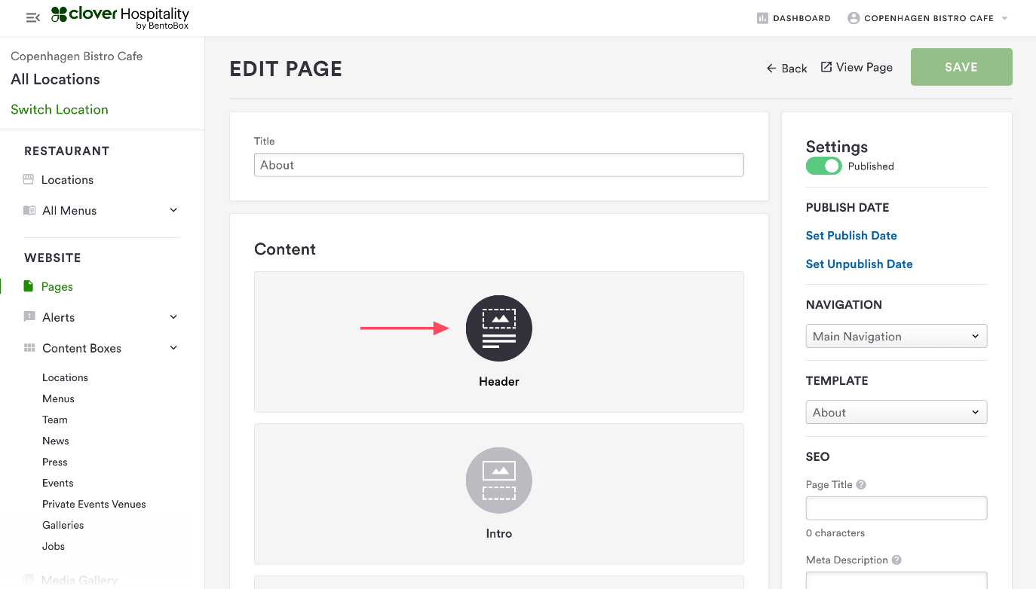Open Press under Content Boxes
This screenshot has width=1036, height=589.
pyautogui.click(x=55, y=462)
